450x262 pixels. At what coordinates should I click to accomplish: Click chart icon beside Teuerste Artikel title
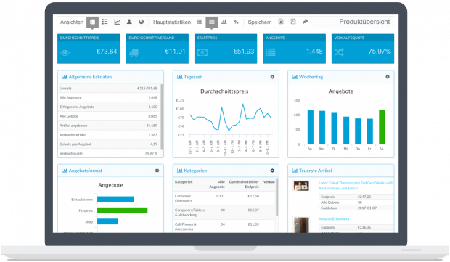(x=295, y=171)
